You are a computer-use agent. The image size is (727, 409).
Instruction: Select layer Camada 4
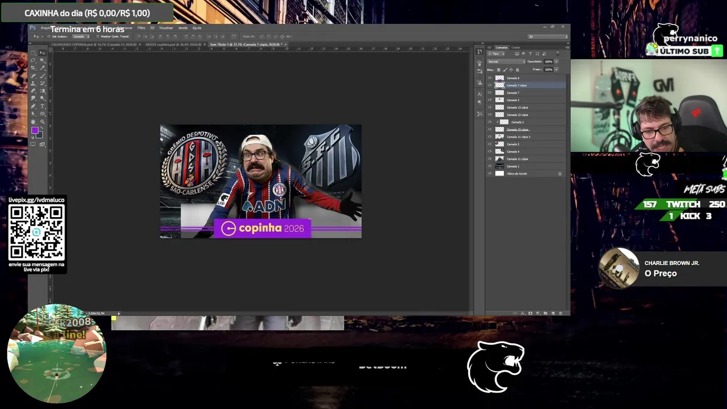(526, 152)
